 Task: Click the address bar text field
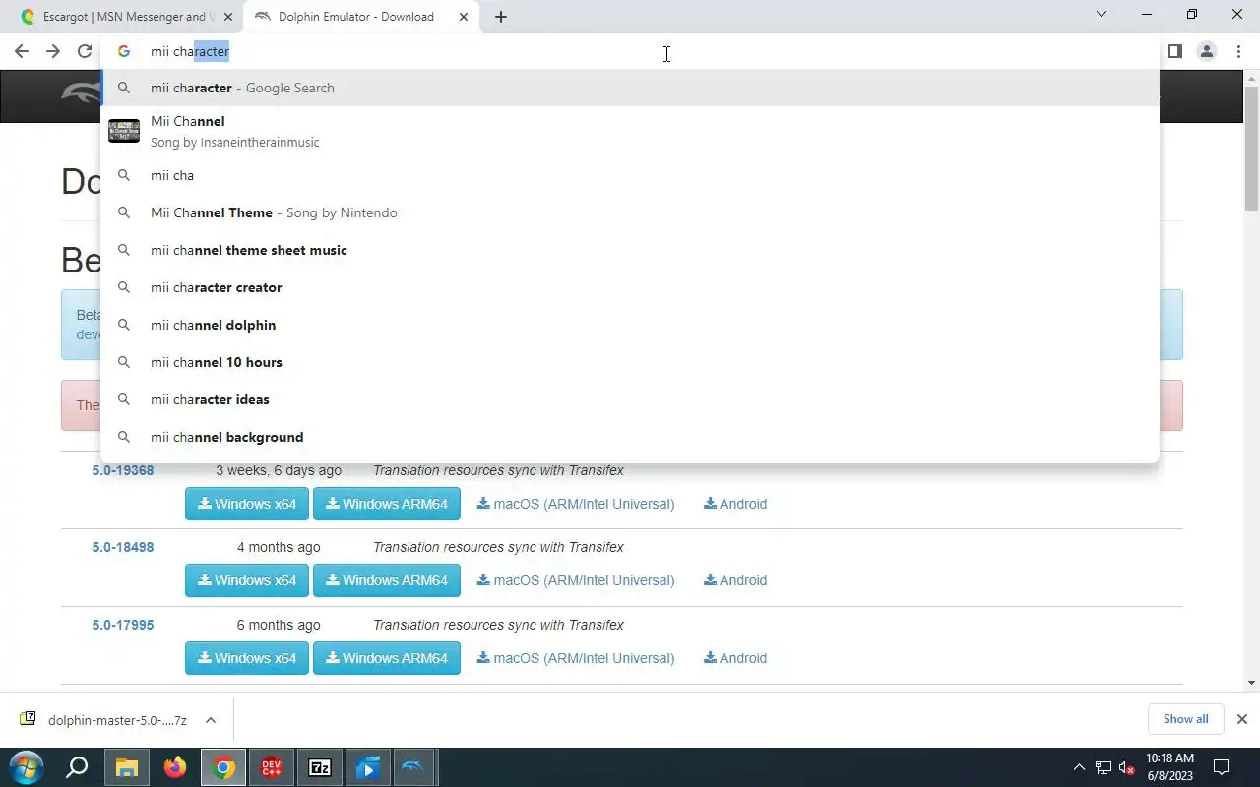630,51
